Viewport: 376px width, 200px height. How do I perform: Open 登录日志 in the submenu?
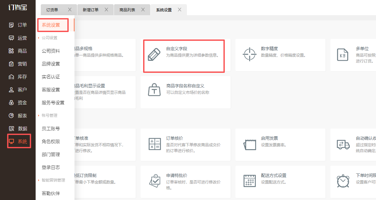coord(51,167)
